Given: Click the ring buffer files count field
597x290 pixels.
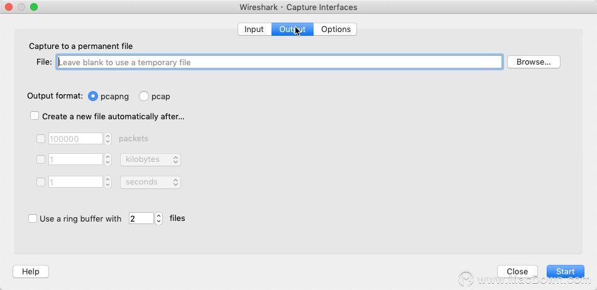Looking at the screenshot, I should click(x=141, y=218).
